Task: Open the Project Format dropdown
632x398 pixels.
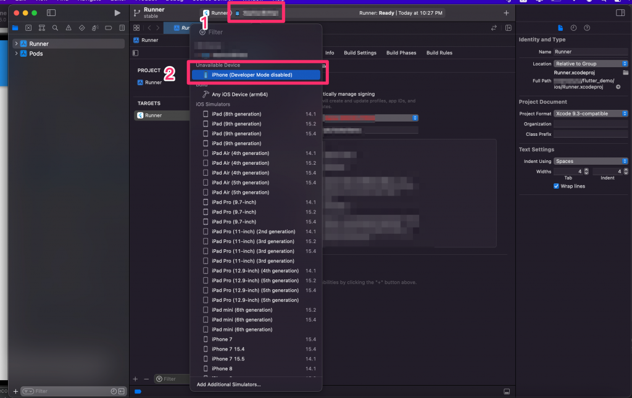Action: coord(591,114)
